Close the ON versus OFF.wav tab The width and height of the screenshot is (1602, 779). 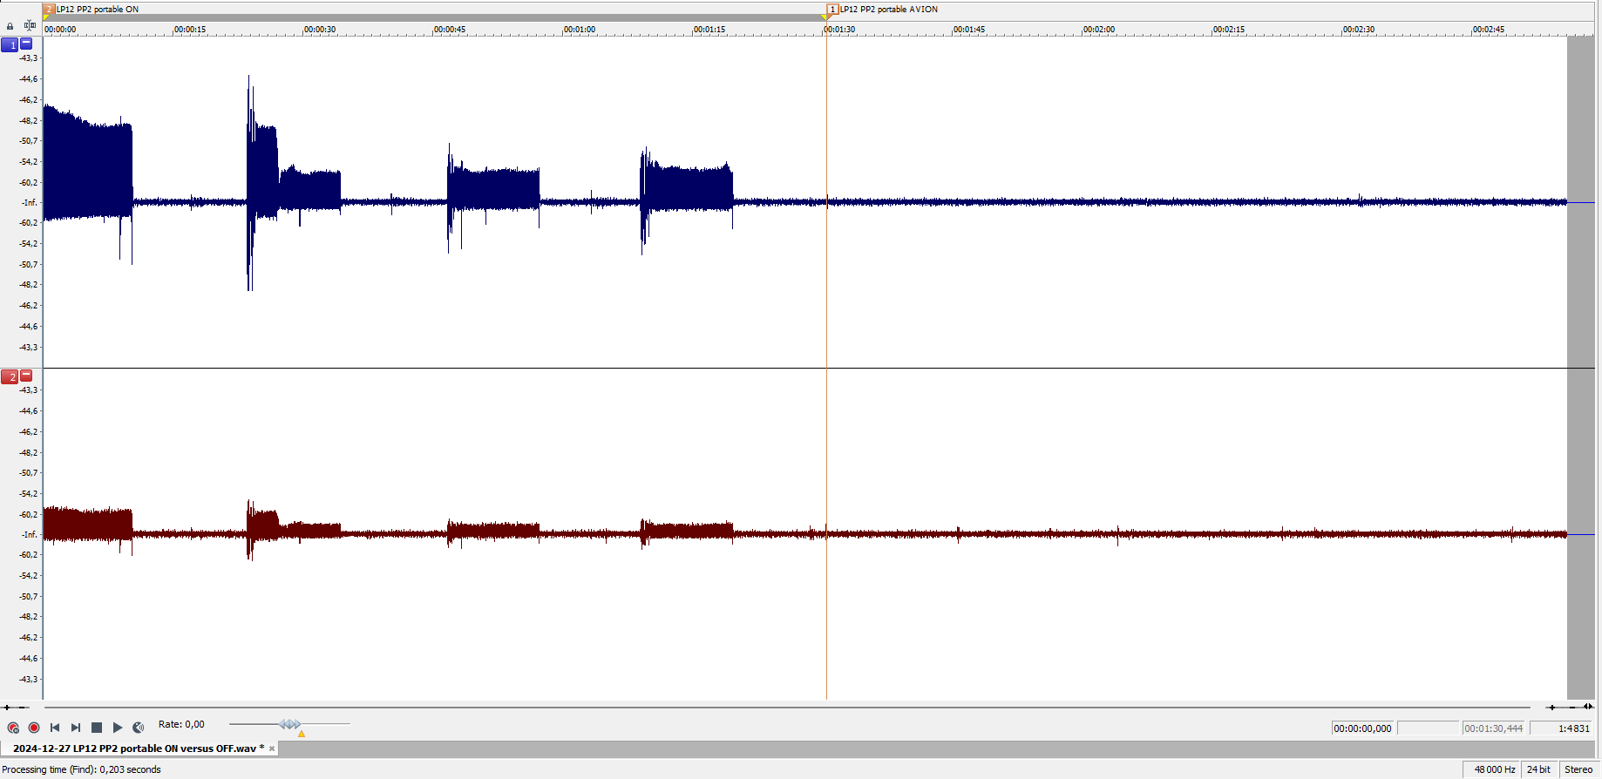pyautogui.click(x=272, y=749)
